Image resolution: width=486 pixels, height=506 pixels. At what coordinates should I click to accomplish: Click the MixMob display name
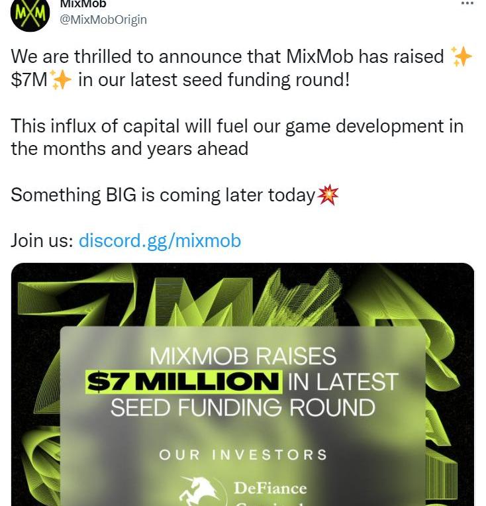(x=83, y=4)
